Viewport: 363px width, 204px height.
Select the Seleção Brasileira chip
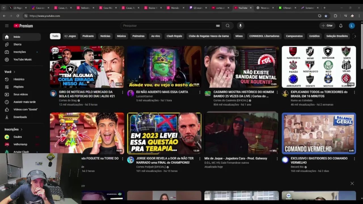[337, 36]
